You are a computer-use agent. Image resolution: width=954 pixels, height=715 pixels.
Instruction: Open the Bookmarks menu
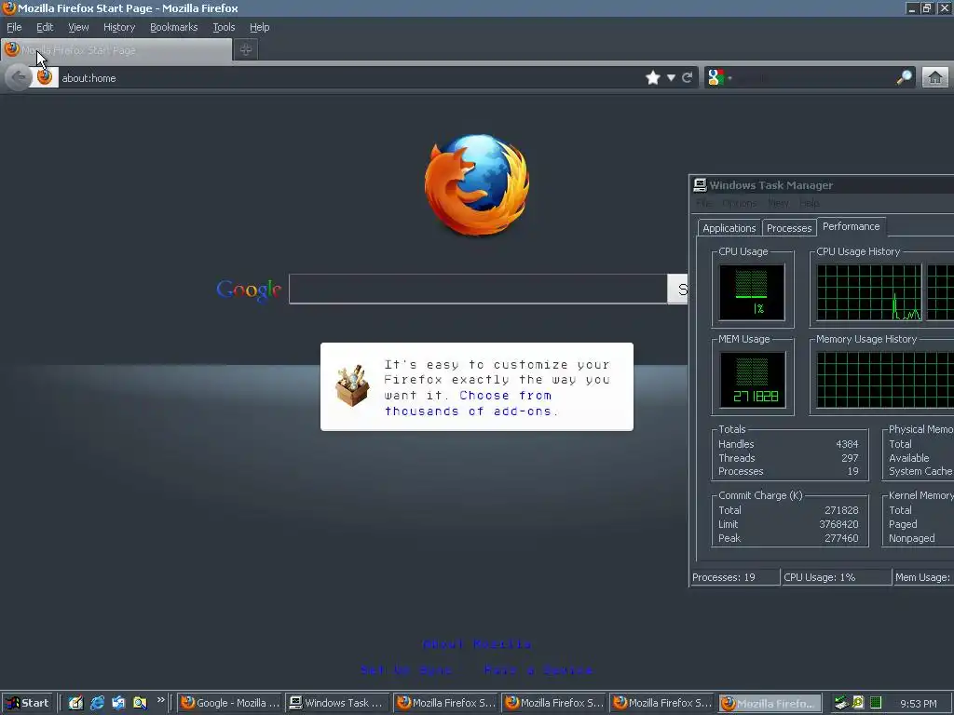174,27
